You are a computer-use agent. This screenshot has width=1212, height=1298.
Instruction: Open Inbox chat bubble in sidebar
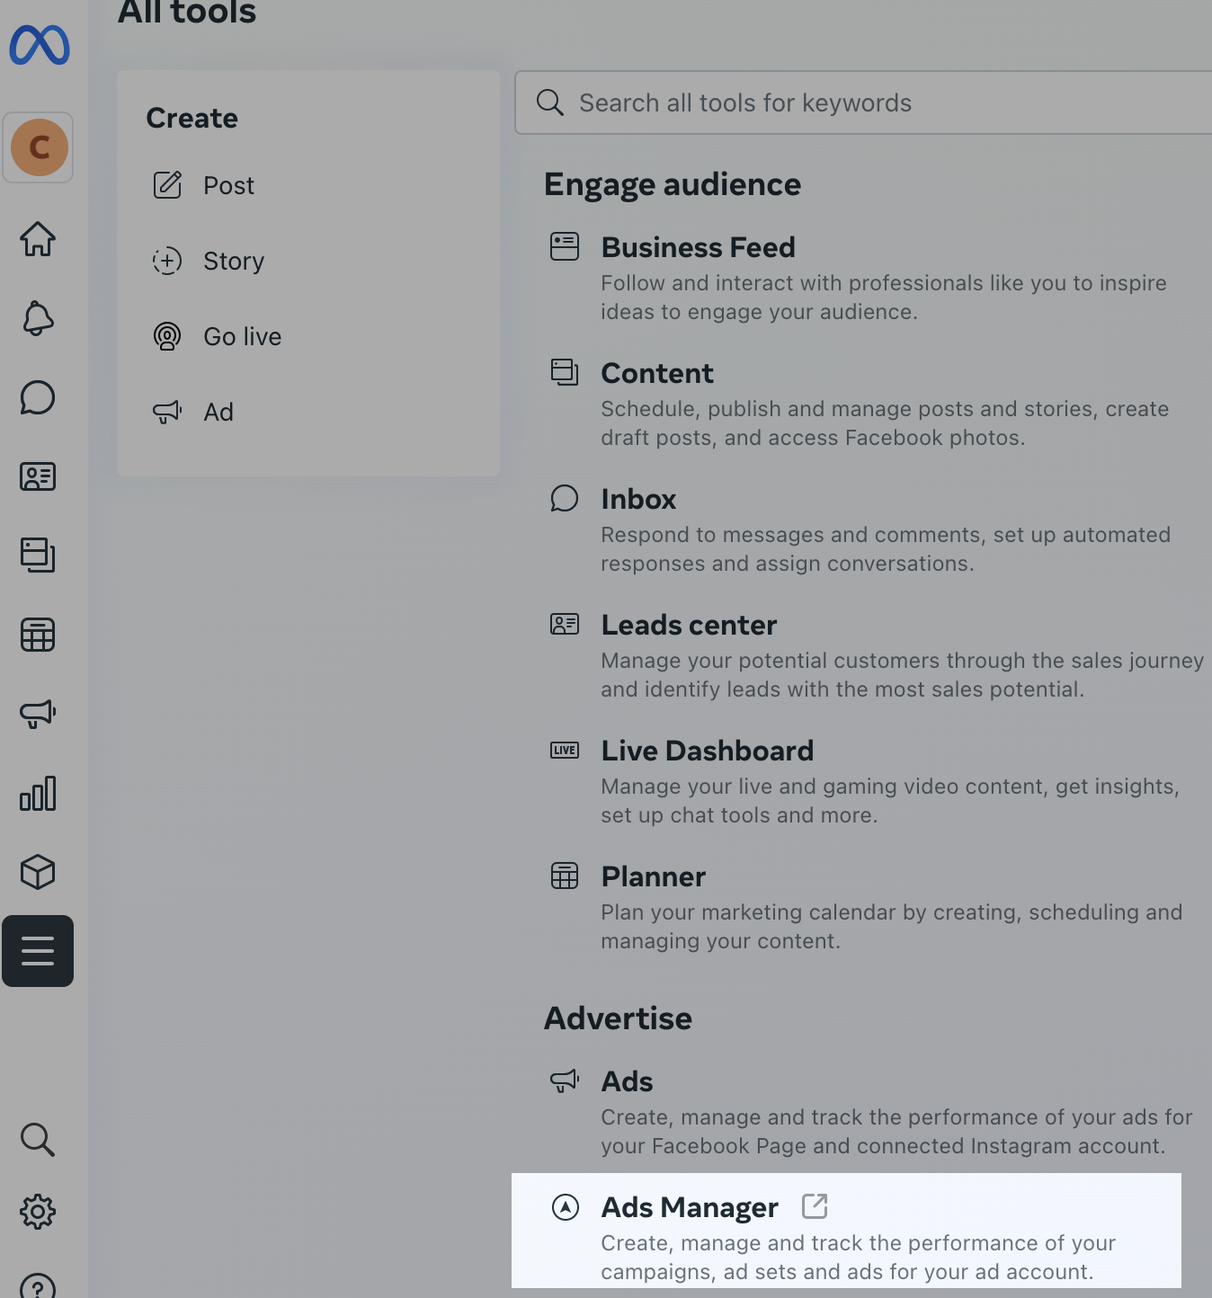coord(38,397)
